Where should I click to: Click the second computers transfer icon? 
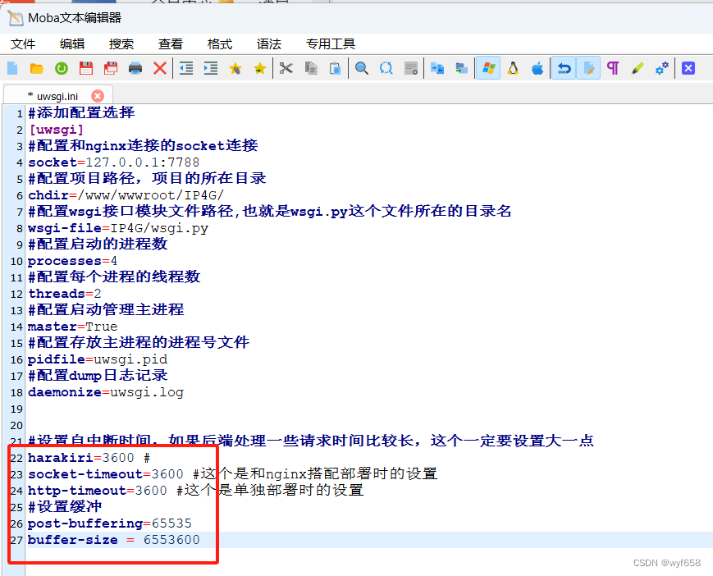click(x=462, y=69)
